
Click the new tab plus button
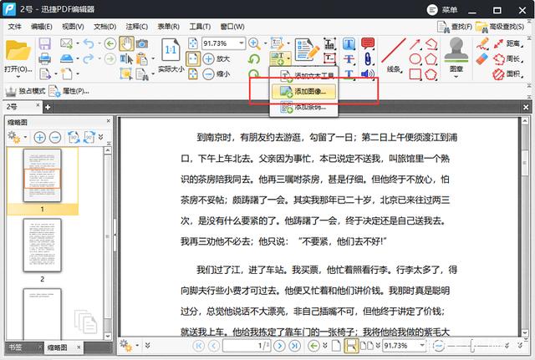[x=48, y=108]
